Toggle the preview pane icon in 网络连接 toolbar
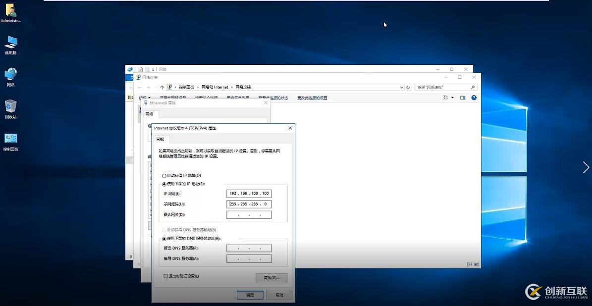The image size is (592, 306). [463, 98]
